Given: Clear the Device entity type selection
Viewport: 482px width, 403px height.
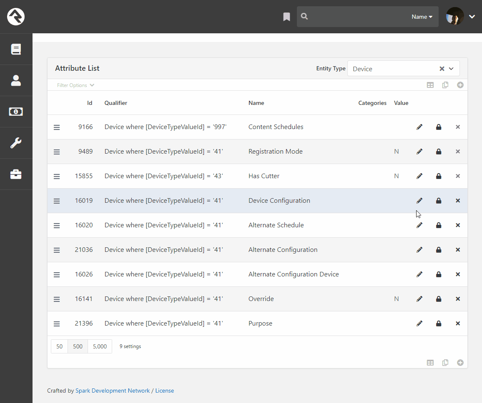Looking at the screenshot, I should tap(442, 68).
